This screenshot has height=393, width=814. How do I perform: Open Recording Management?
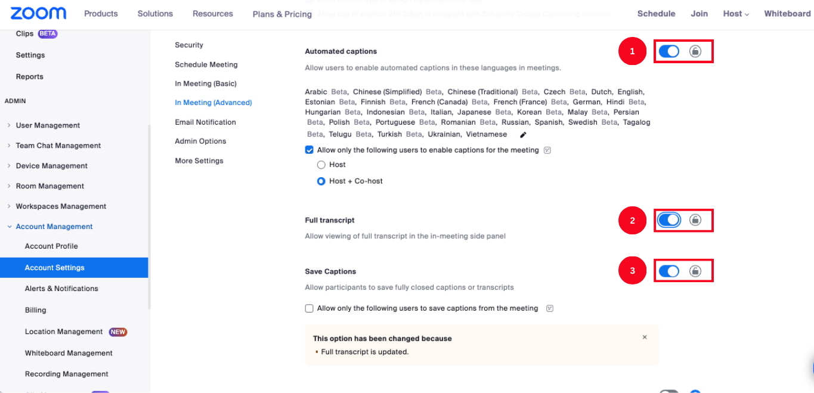67,374
